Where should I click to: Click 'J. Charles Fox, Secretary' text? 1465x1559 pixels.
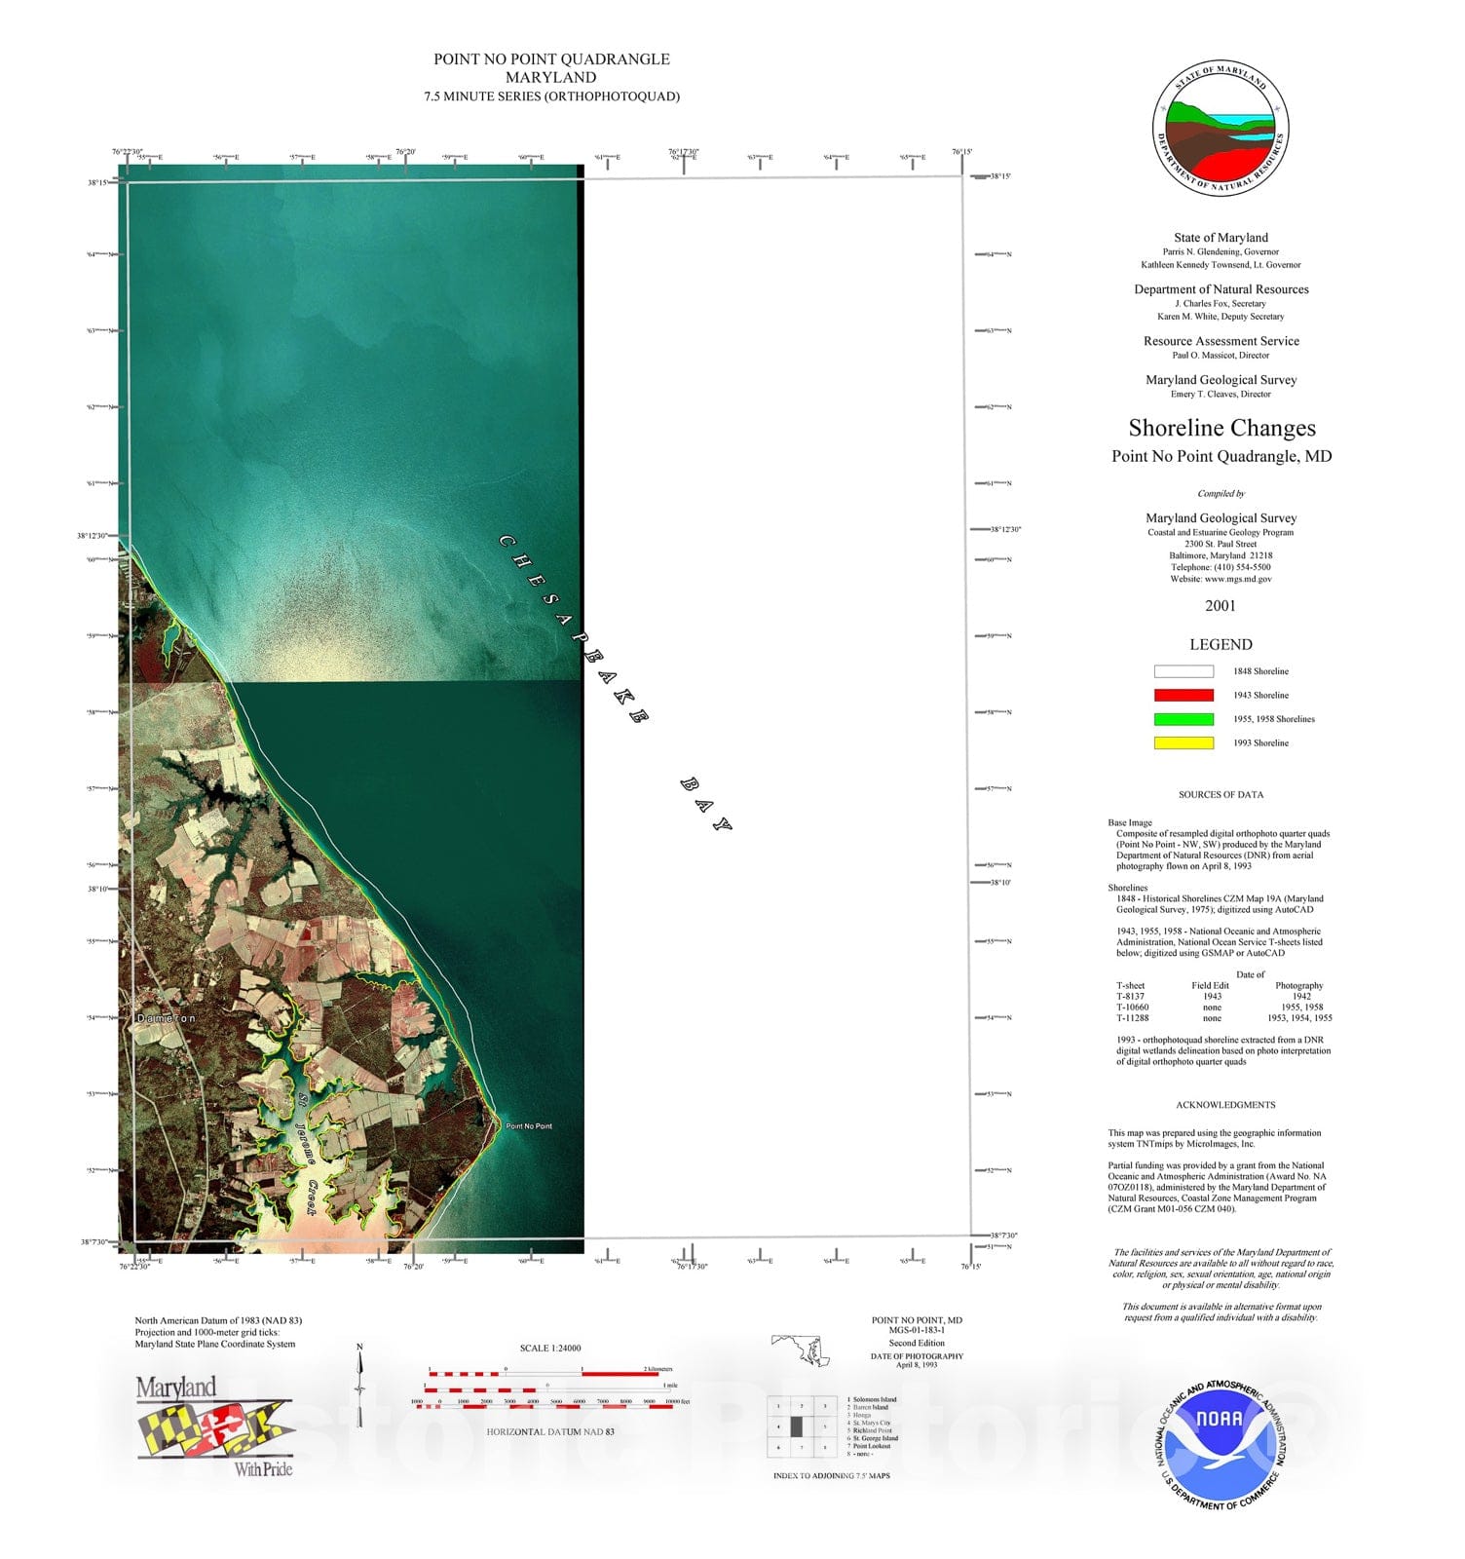[x=1221, y=304]
